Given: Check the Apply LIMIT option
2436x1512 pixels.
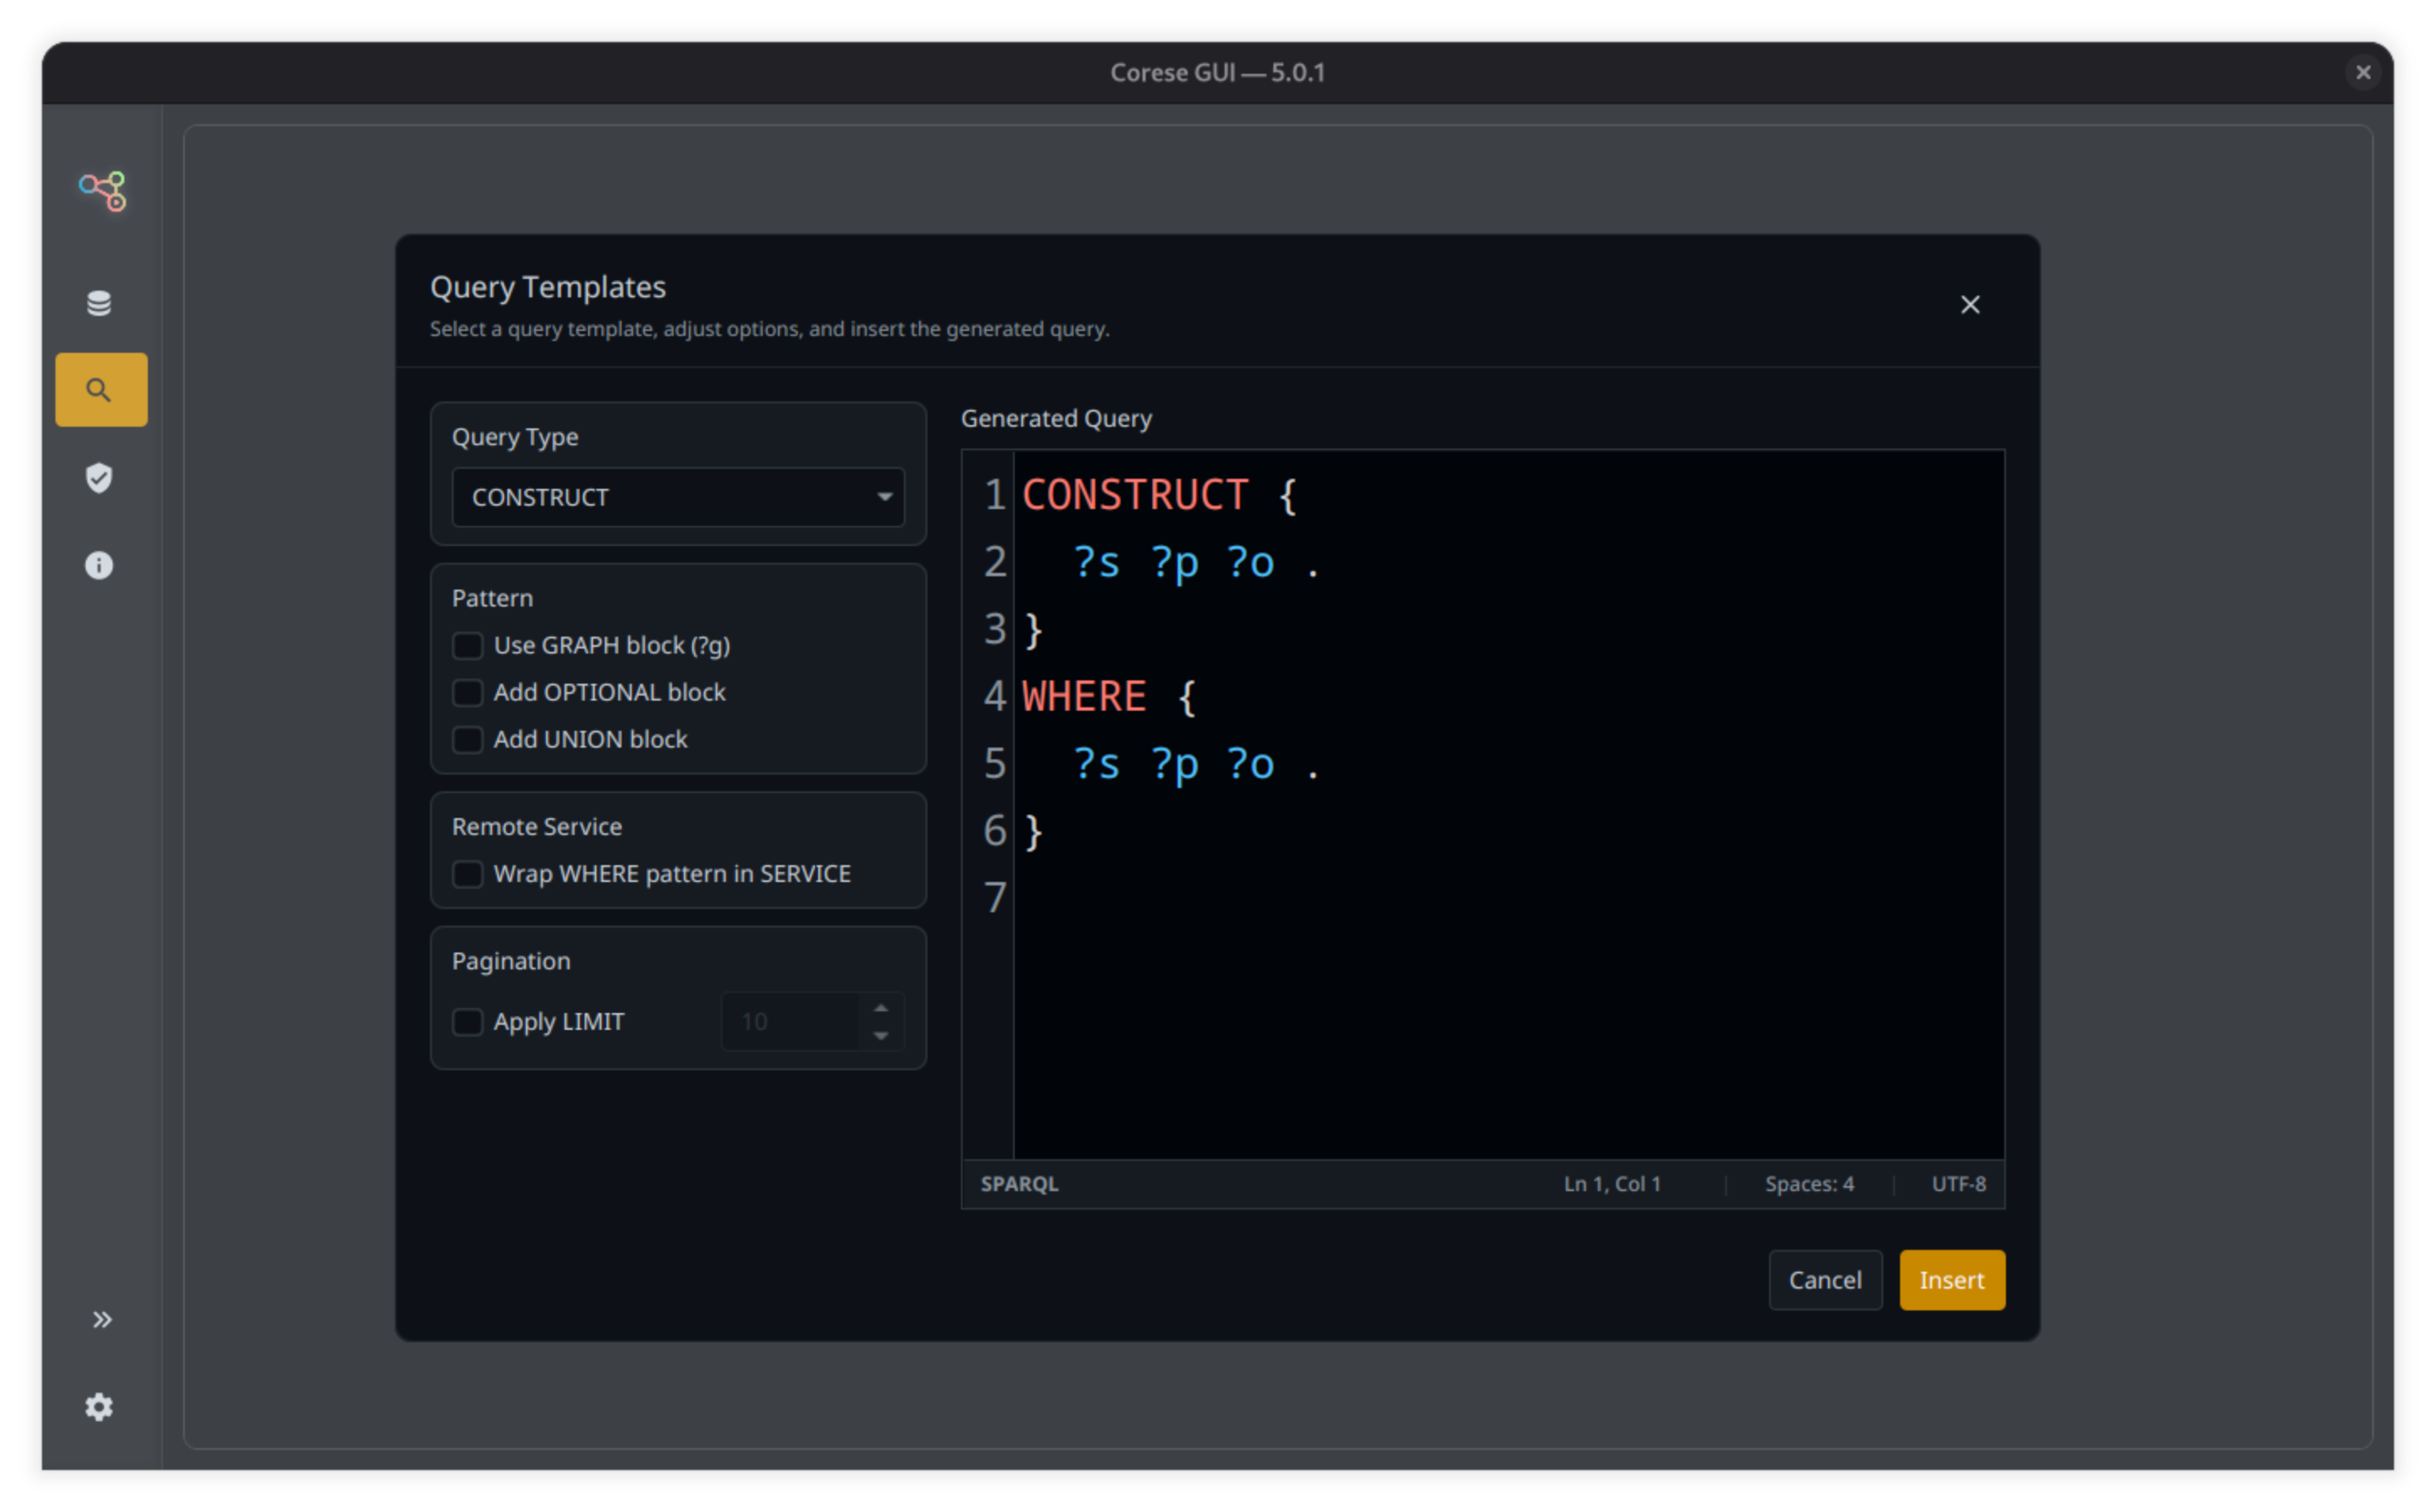Looking at the screenshot, I should 467,1022.
